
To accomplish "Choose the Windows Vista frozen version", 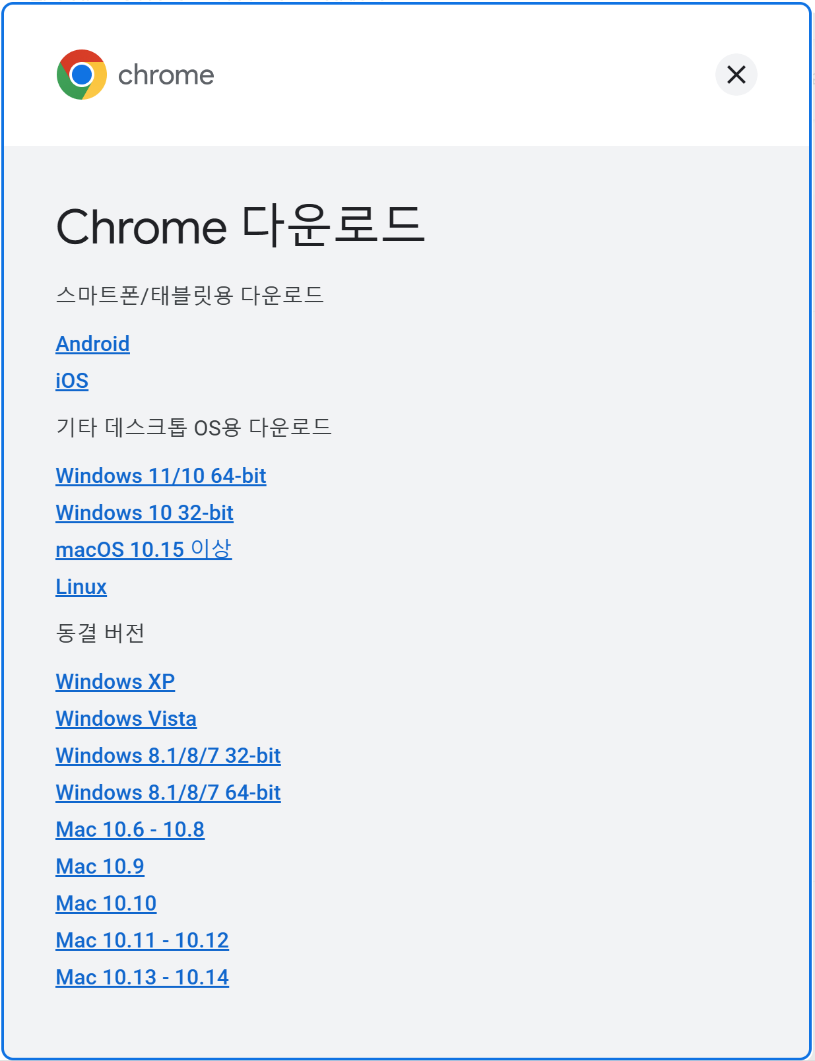I will (x=126, y=719).
